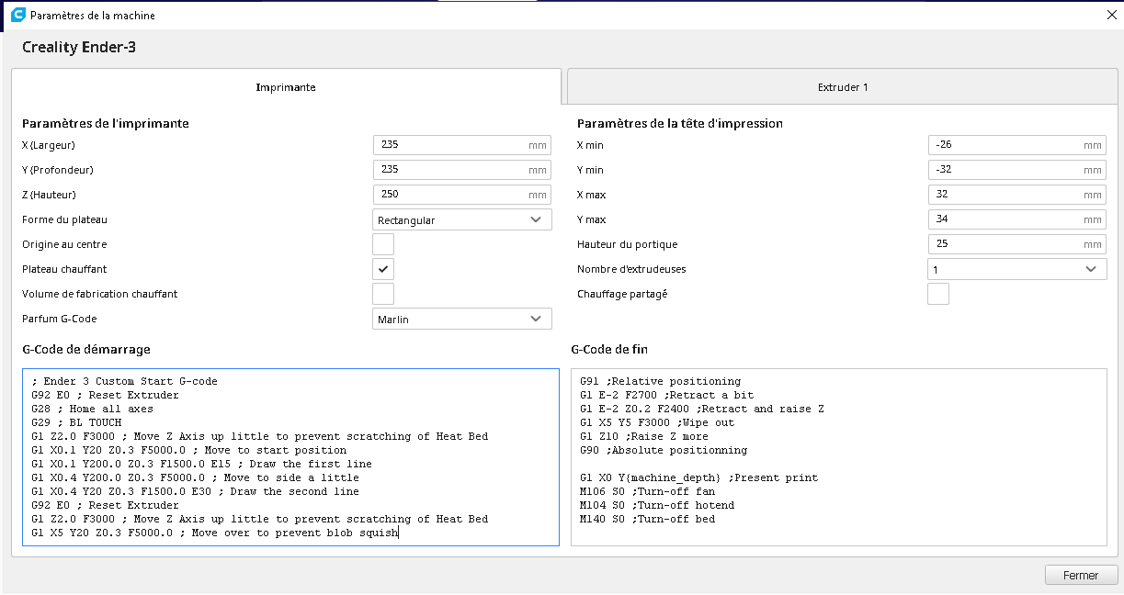Click the 'M106 S0 ;Turn-off fan' line
The height and width of the screenshot is (595, 1124).
[x=648, y=491]
